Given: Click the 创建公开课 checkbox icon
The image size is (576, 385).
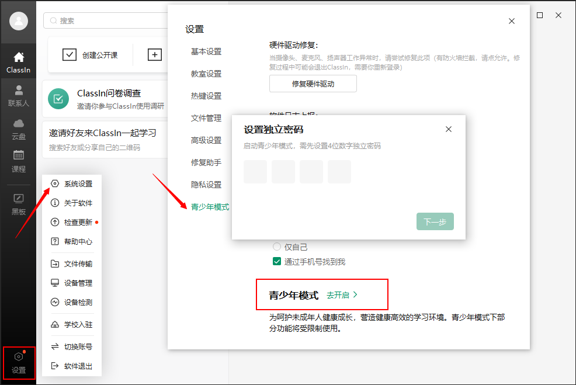Looking at the screenshot, I should click(x=70, y=55).
